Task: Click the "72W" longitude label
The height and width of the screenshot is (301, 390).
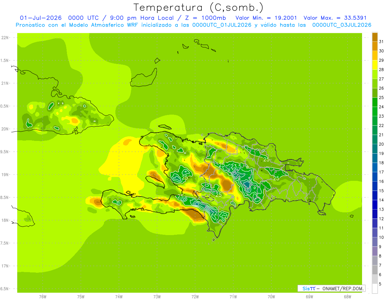Action: (x=195, y=296)
